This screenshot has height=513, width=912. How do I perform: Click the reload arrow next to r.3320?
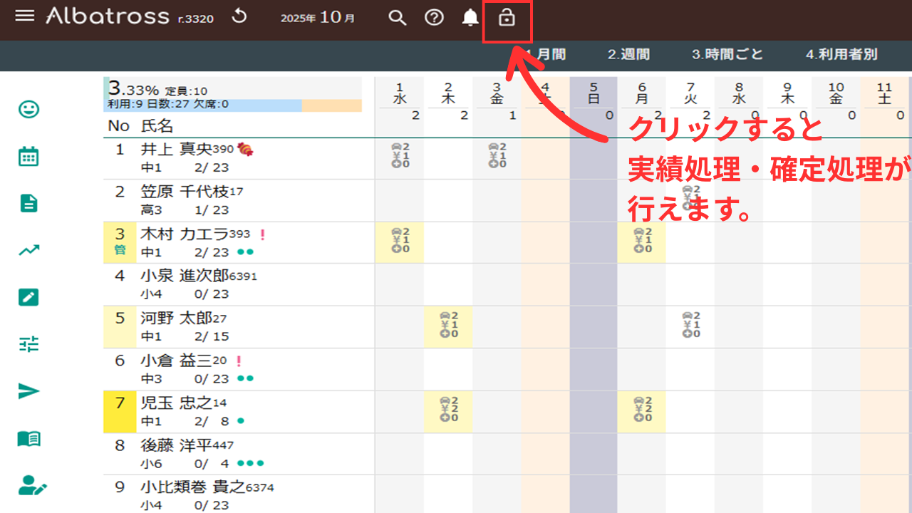(x=239, y=16)
